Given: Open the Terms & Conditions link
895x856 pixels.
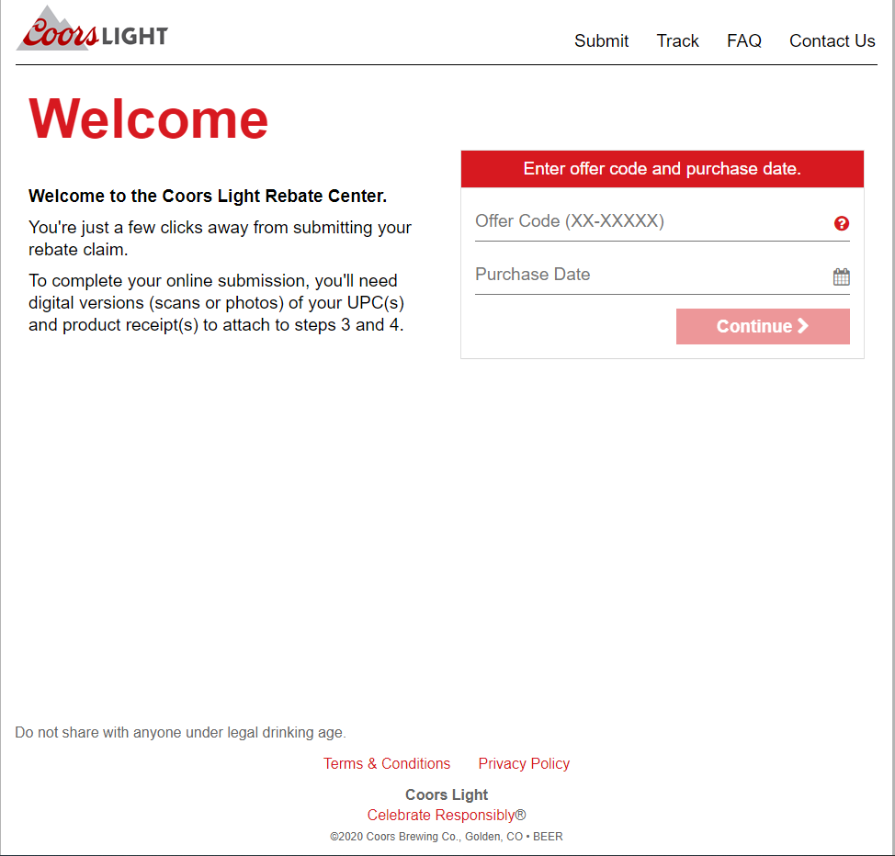Looking at the screenshot, I should click(x=387, y=763).
